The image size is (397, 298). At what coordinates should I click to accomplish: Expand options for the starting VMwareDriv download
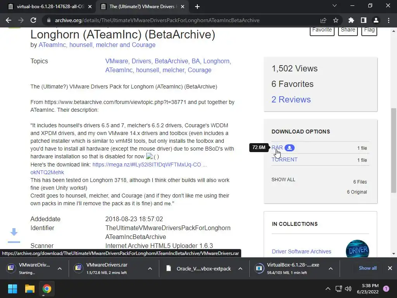60,269
